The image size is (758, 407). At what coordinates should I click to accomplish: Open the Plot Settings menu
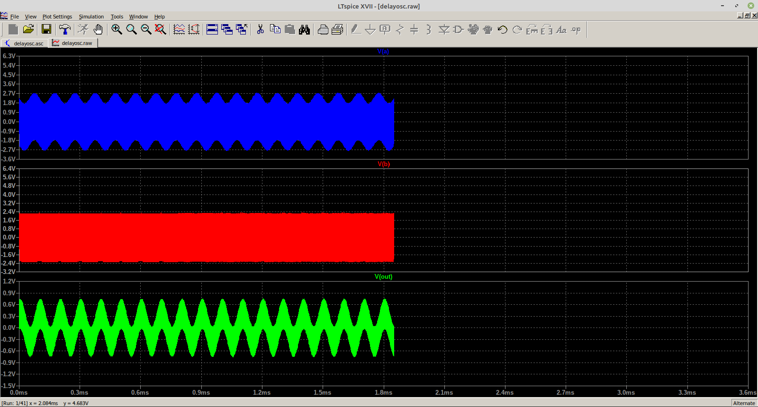click(x=57, y=17)
